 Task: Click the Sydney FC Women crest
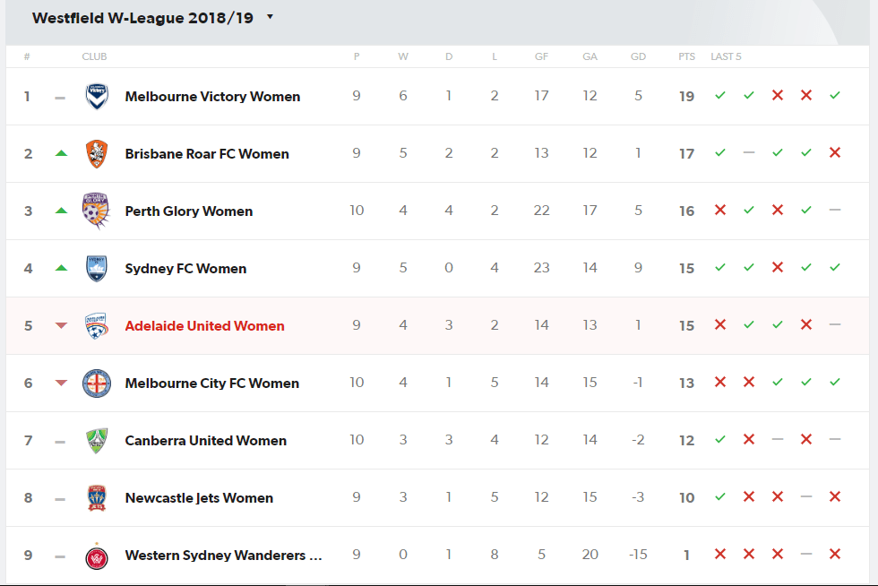[x=97, y=268]
